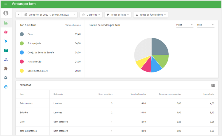The height and width of the screenshot is (136, 222).
Task: Expand the 'Todos os funcionários' dropdown
Action: (x=150, y=14)
